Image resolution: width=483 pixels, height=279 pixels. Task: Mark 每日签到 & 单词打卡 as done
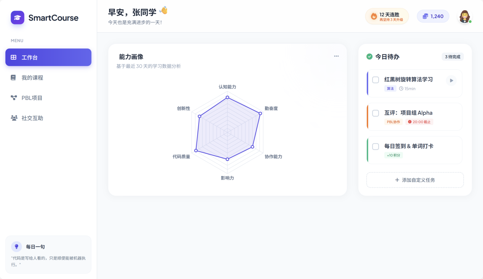pyautogui.click(x=375, y=146)
